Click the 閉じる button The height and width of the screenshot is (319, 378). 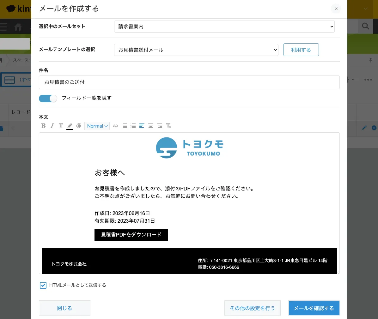pos(64,308)
